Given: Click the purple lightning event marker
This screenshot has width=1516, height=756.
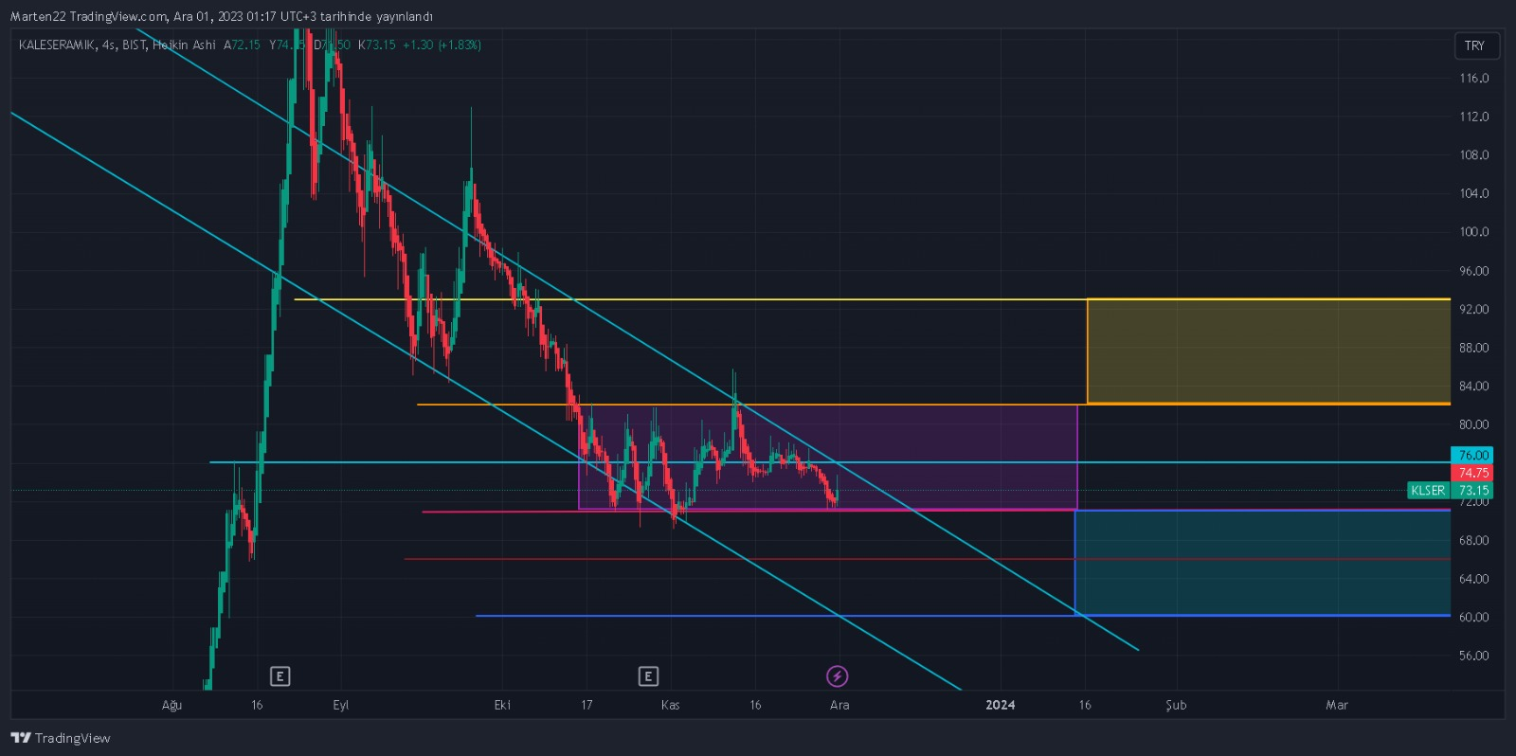Looking at the screenshot, I should (x=837, y=676).
